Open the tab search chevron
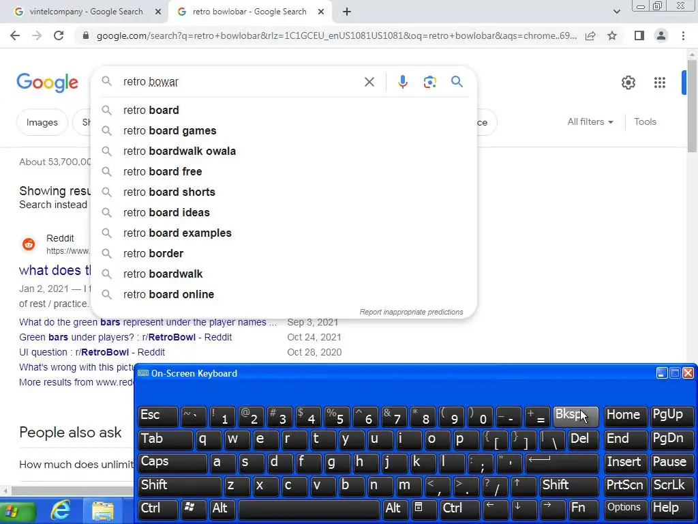 616,12
